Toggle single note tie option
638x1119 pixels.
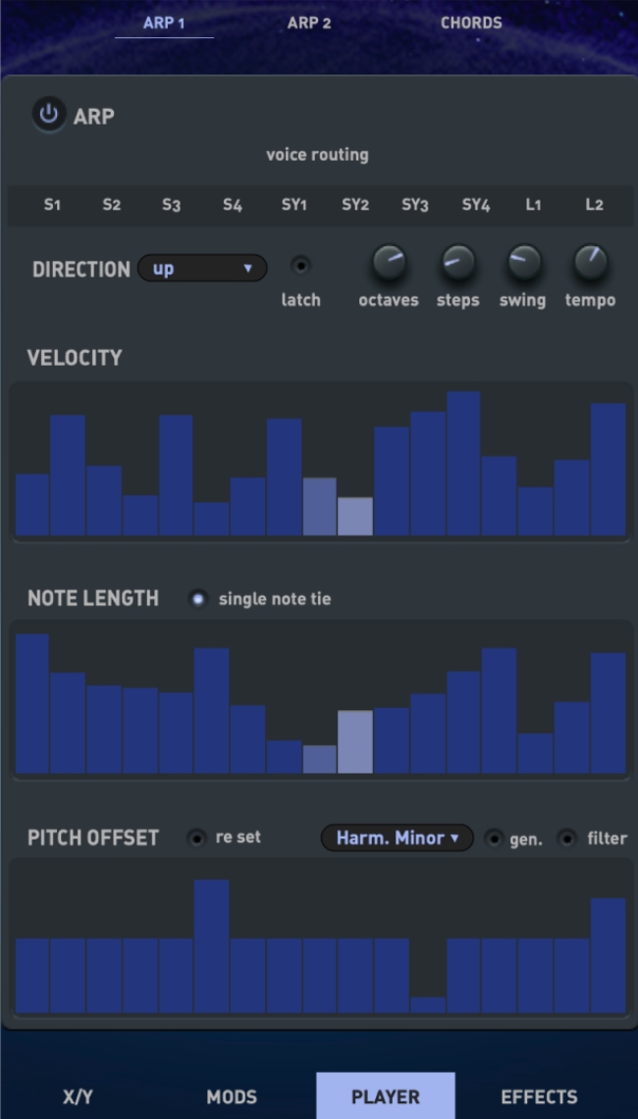coord(198,599)
